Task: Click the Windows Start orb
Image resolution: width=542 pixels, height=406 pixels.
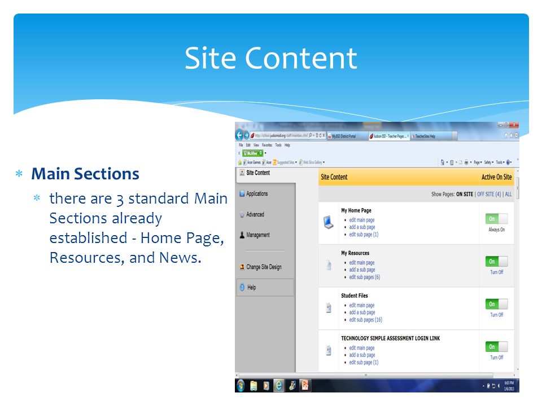Action: point(241,385)
